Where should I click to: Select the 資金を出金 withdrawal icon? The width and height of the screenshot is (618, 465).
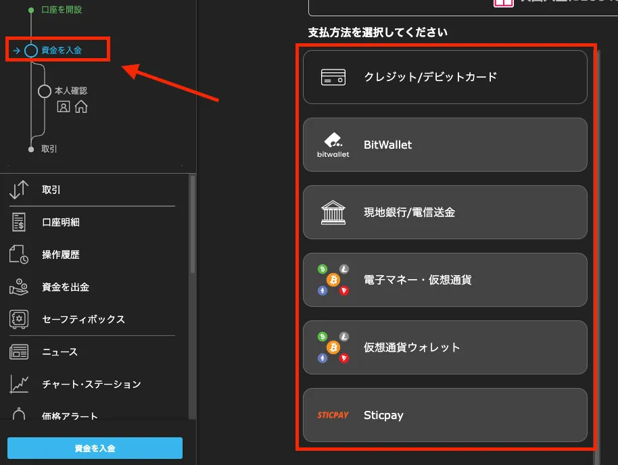pyautogui.click(x=20, y=287)
